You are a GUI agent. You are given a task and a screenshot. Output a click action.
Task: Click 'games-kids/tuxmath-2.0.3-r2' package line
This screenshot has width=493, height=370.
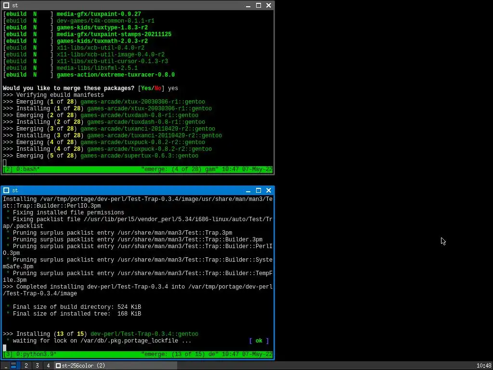click(102, 41)
